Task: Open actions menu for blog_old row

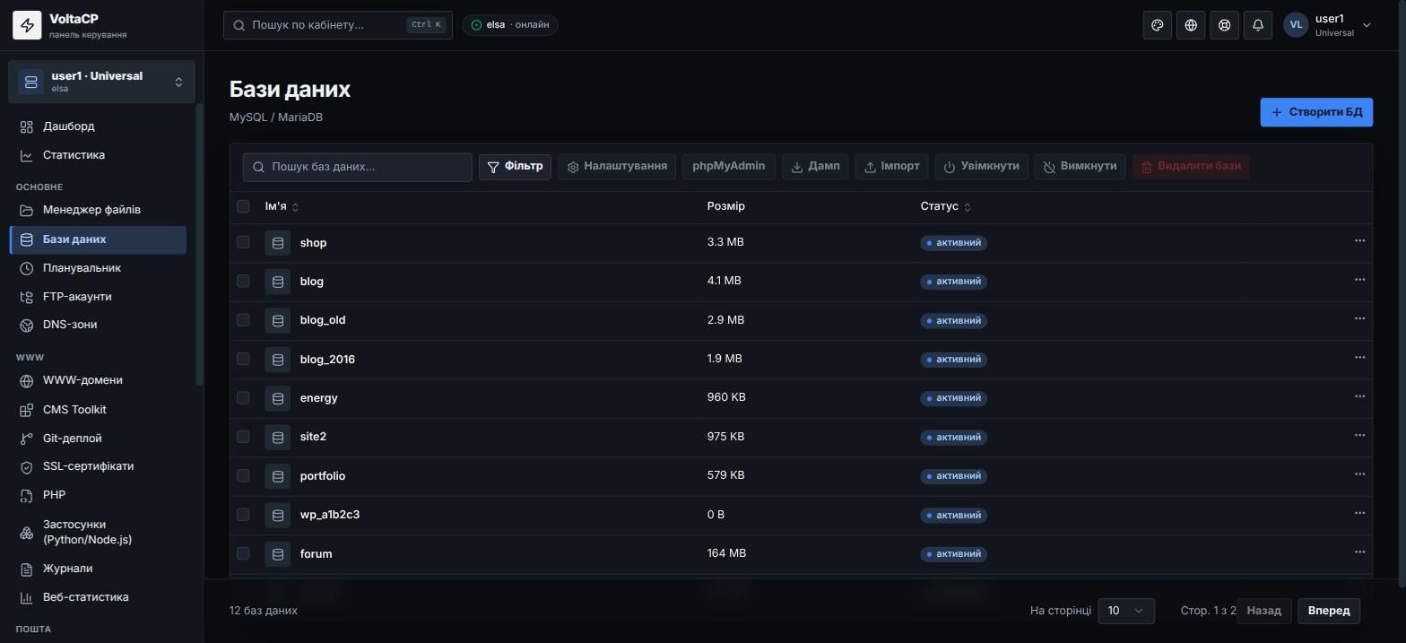Action: point(1359,318)
